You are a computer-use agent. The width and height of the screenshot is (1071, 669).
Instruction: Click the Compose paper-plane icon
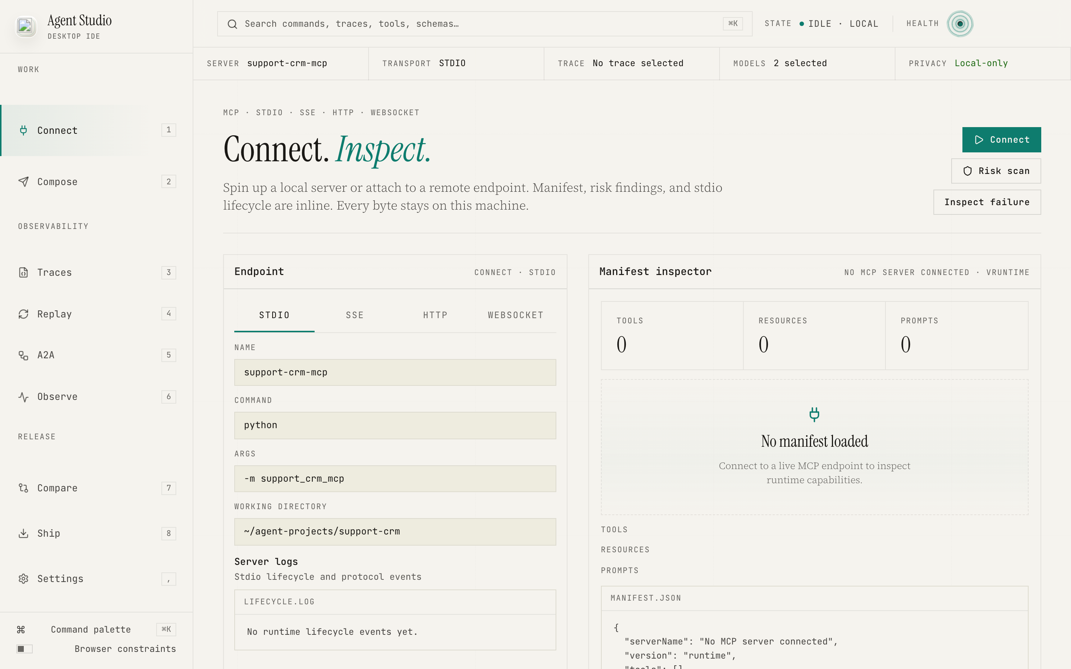pyautogui.click(x=23, y=182)
